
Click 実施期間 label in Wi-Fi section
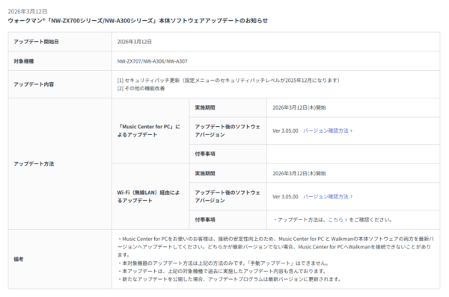(205, 173)
